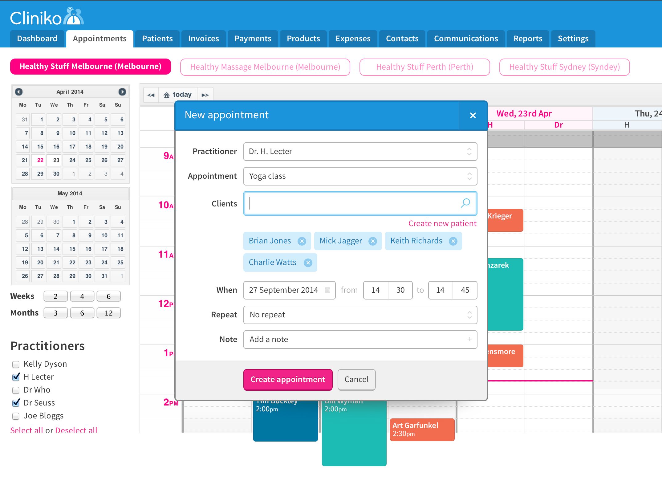Remove Brian Jones from clients list
The image size is (662, 493).
click(x=302, y=241)
